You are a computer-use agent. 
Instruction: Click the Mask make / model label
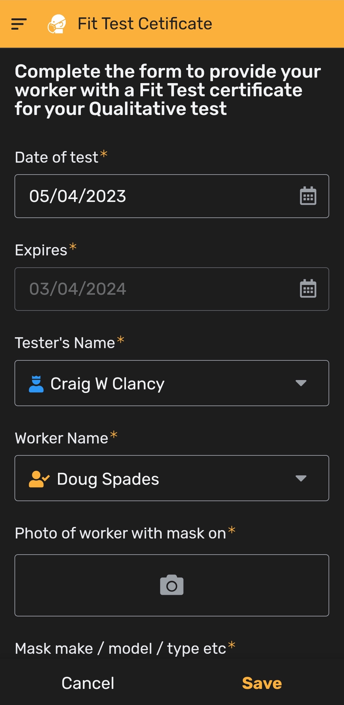point(120,649)
